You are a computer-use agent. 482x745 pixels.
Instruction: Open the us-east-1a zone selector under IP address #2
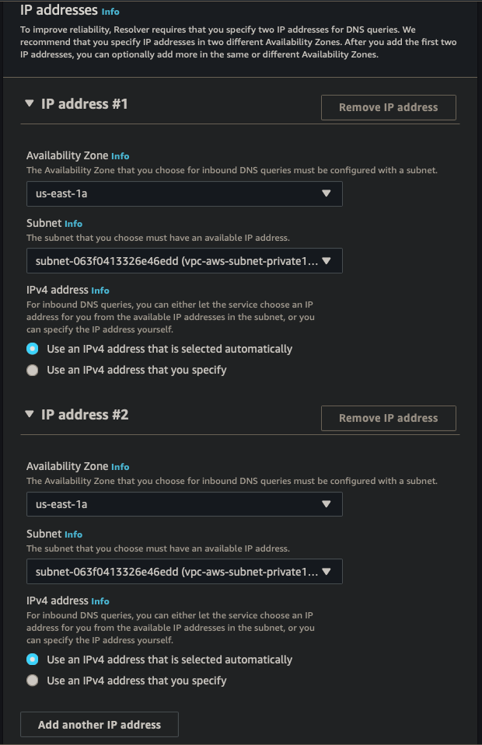(x=184, y=504)
